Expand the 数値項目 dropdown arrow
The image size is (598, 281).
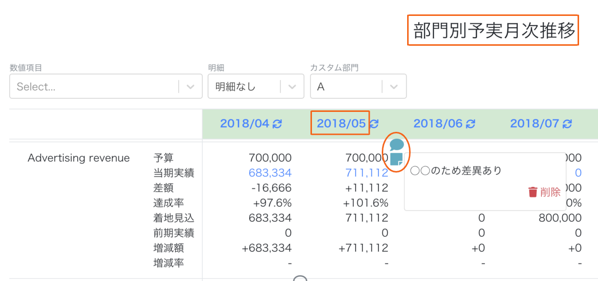click(190, 87)
